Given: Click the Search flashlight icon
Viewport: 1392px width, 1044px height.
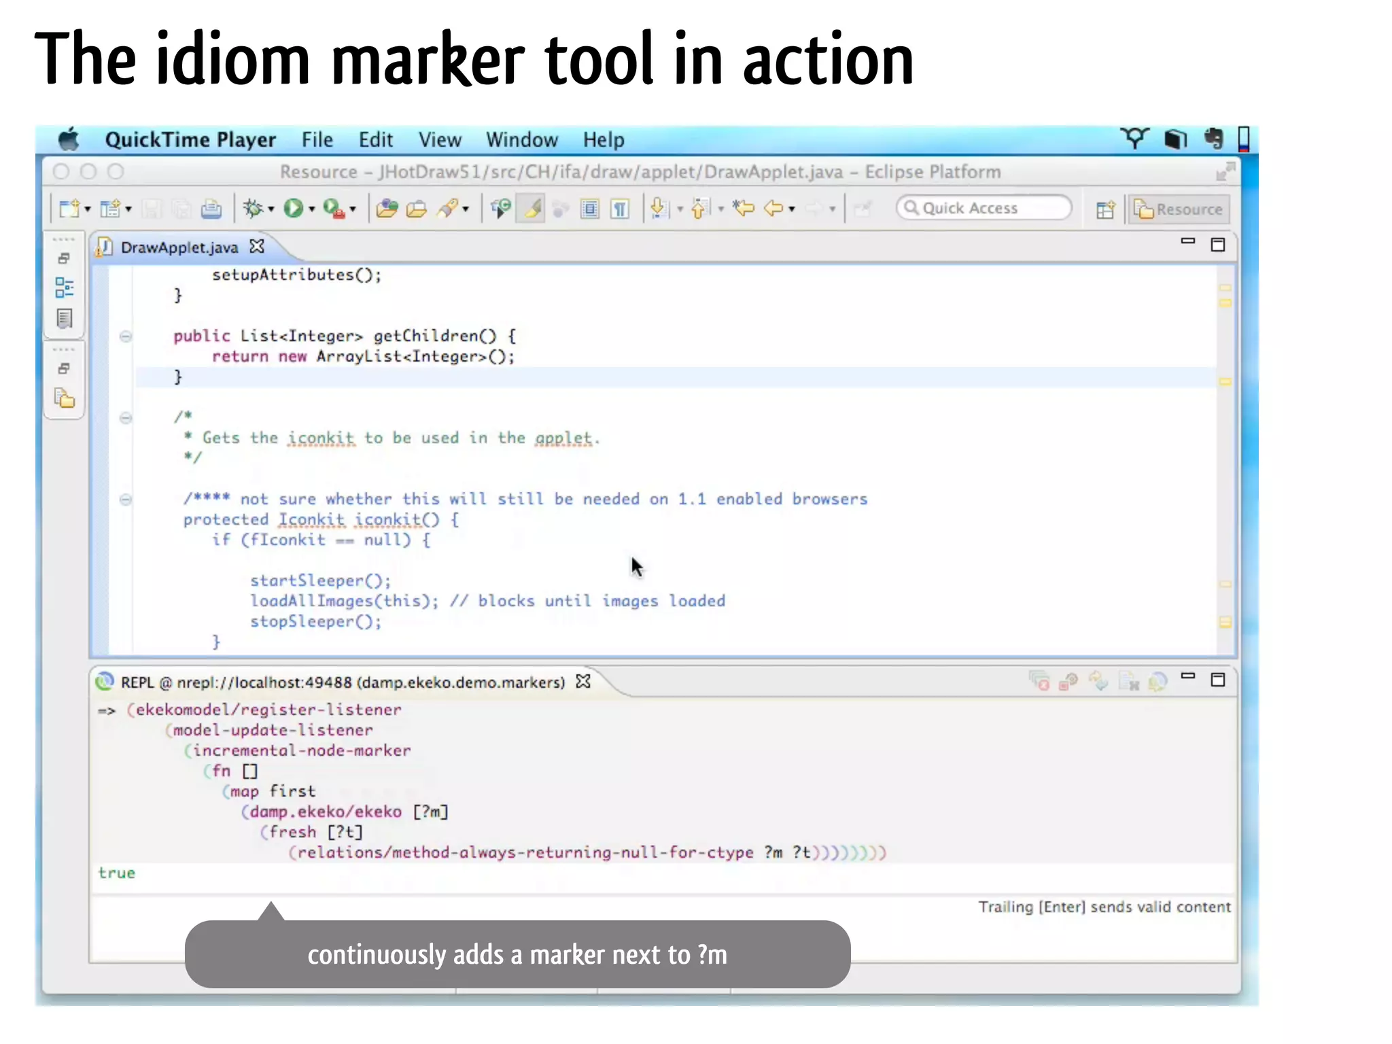Looking at the screenshot, I should 448,209.
